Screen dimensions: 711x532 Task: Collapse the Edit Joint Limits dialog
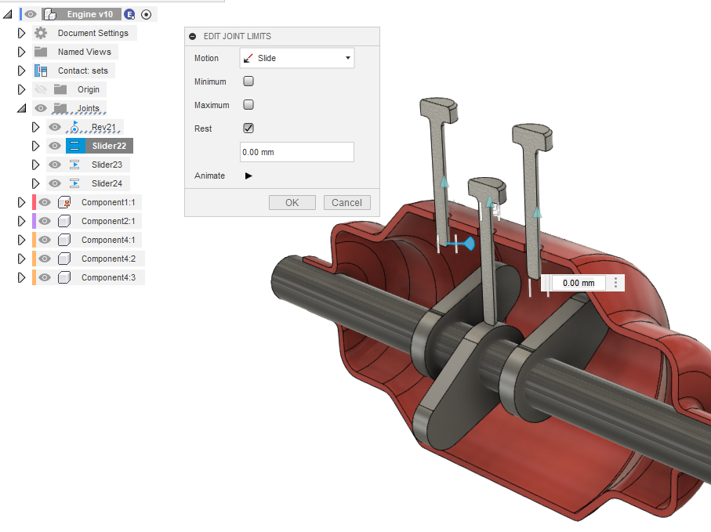[x=193, y=36]
